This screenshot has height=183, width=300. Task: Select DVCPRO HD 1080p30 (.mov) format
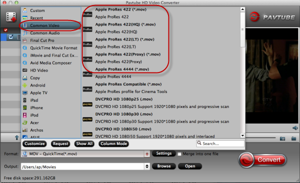click(x=124, y=114)
